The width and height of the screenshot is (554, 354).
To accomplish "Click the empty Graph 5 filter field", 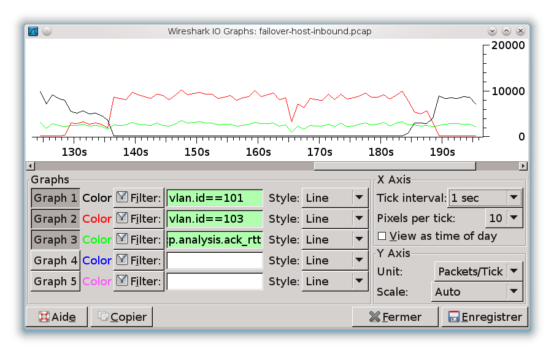I will point(215,281).
